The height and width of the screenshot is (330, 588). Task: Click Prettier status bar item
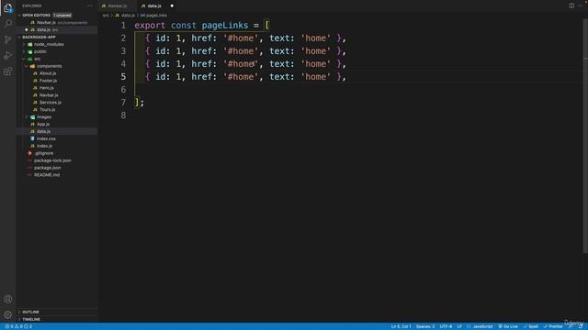[x=553, y=326]
